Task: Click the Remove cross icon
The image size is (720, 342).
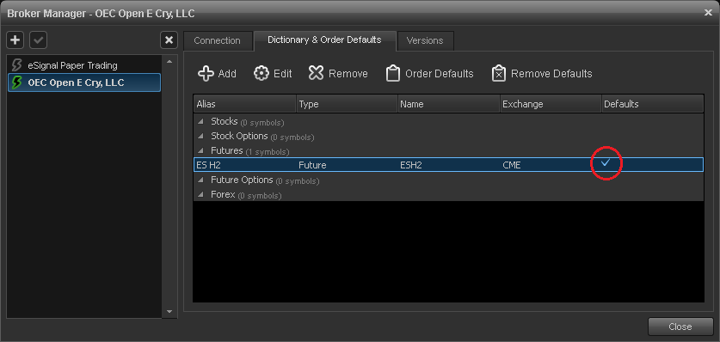Action: [x=316, y=74]
